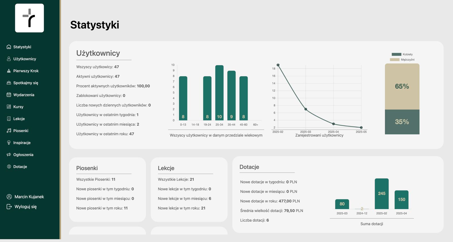Click 'Nowe dotacje w roku: 477,00 PLN' text

270,201
